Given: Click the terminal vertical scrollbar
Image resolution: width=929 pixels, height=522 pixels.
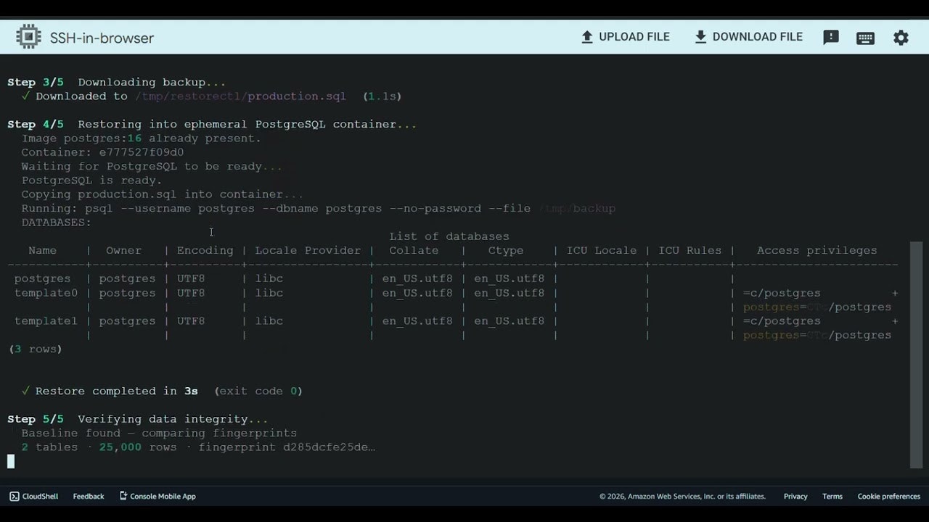Looking at the screenshot, I should (916, 355).
